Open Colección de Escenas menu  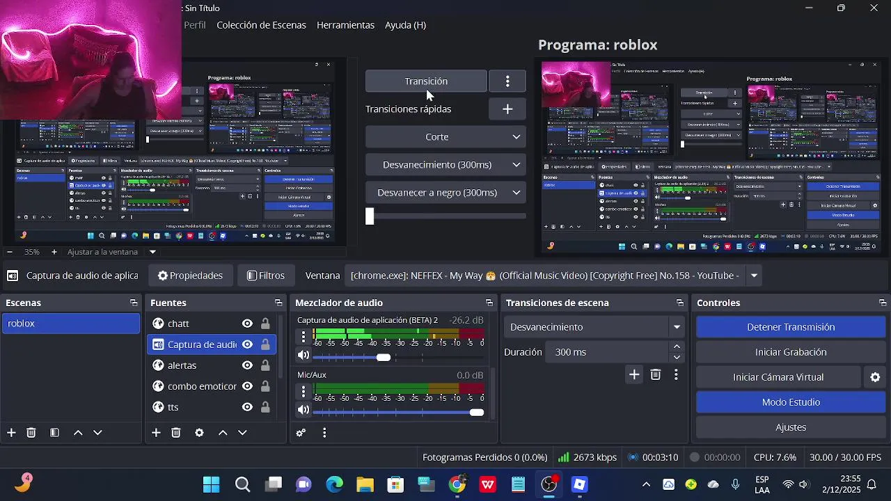261,25
